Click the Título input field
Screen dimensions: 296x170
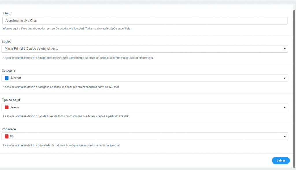(x=145, y=20)
